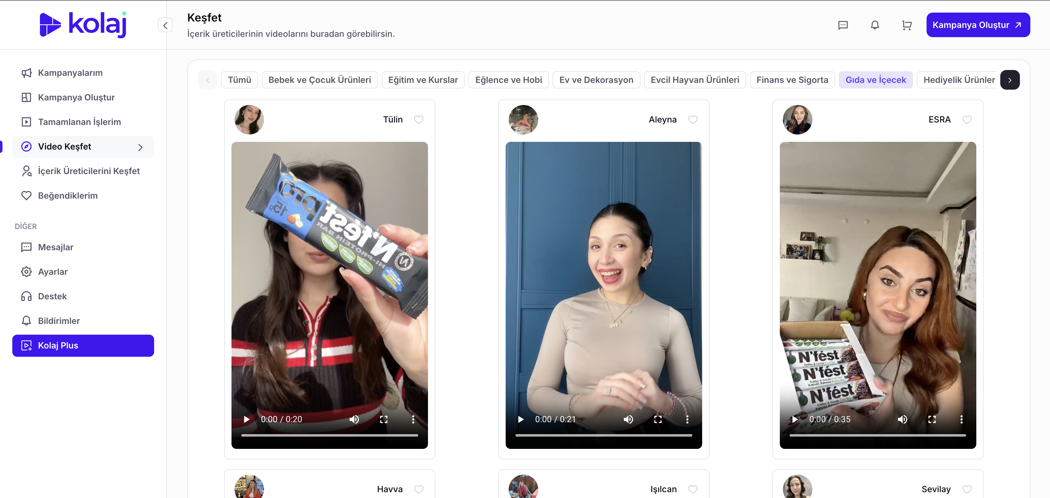Open the notifications bell in the header
This screenshot has width=1050, height=498.
point(875,25)
